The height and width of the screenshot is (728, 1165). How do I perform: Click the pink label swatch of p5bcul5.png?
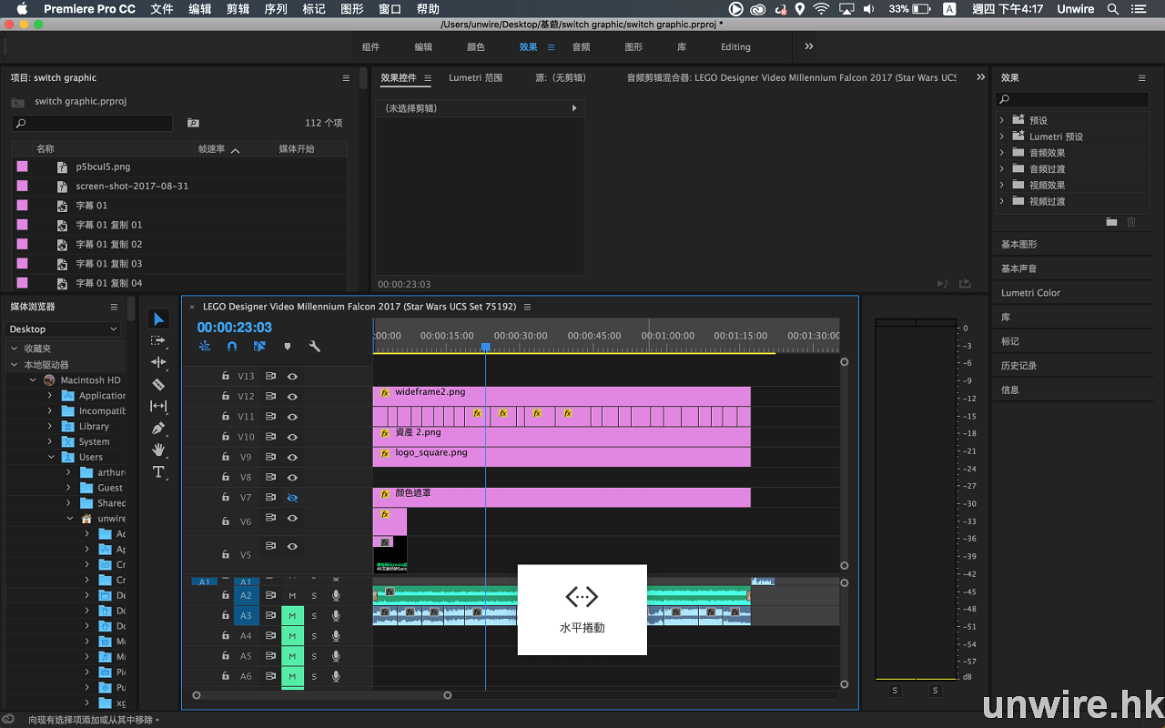22,167
